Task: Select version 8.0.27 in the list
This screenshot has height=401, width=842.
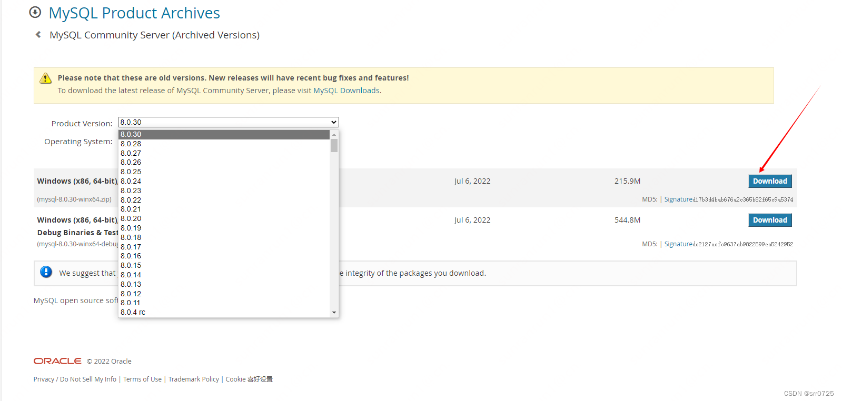Action: (x=224, y=153)
